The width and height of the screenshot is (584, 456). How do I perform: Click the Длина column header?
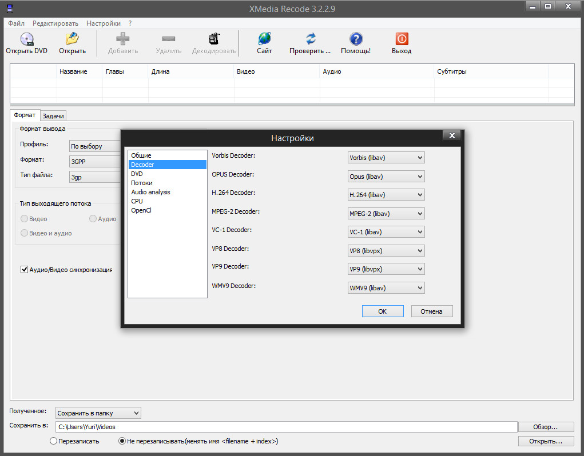(x=190, y=71)
